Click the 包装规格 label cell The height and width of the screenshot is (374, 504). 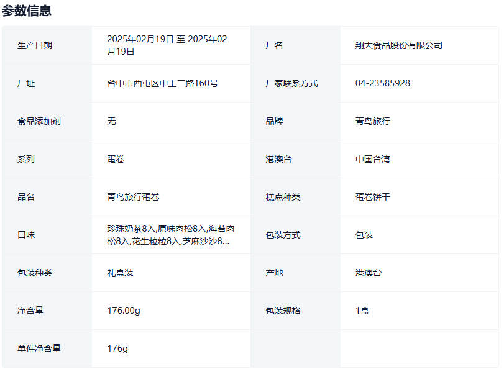click(x=283, y=311)
